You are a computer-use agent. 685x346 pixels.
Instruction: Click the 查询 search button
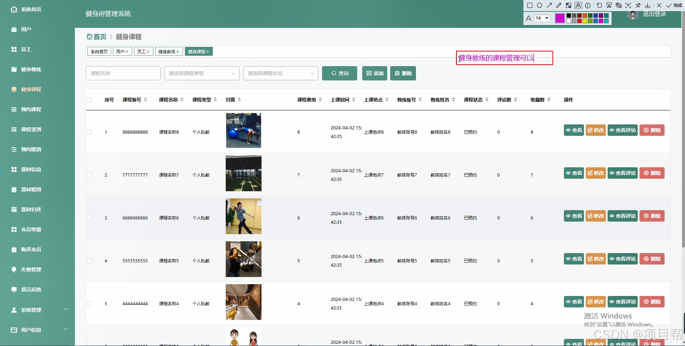340,73
